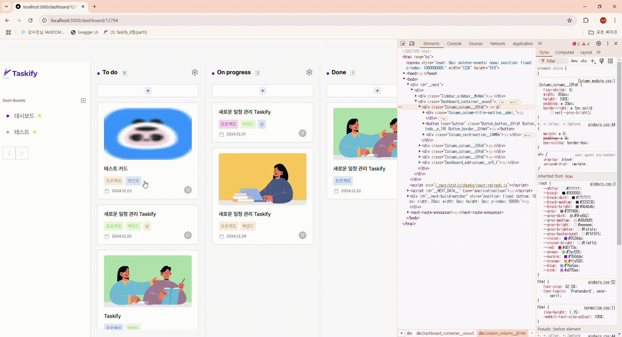Open the Layout styles tab
Screen dimensions: 622x337
[586, 52]
